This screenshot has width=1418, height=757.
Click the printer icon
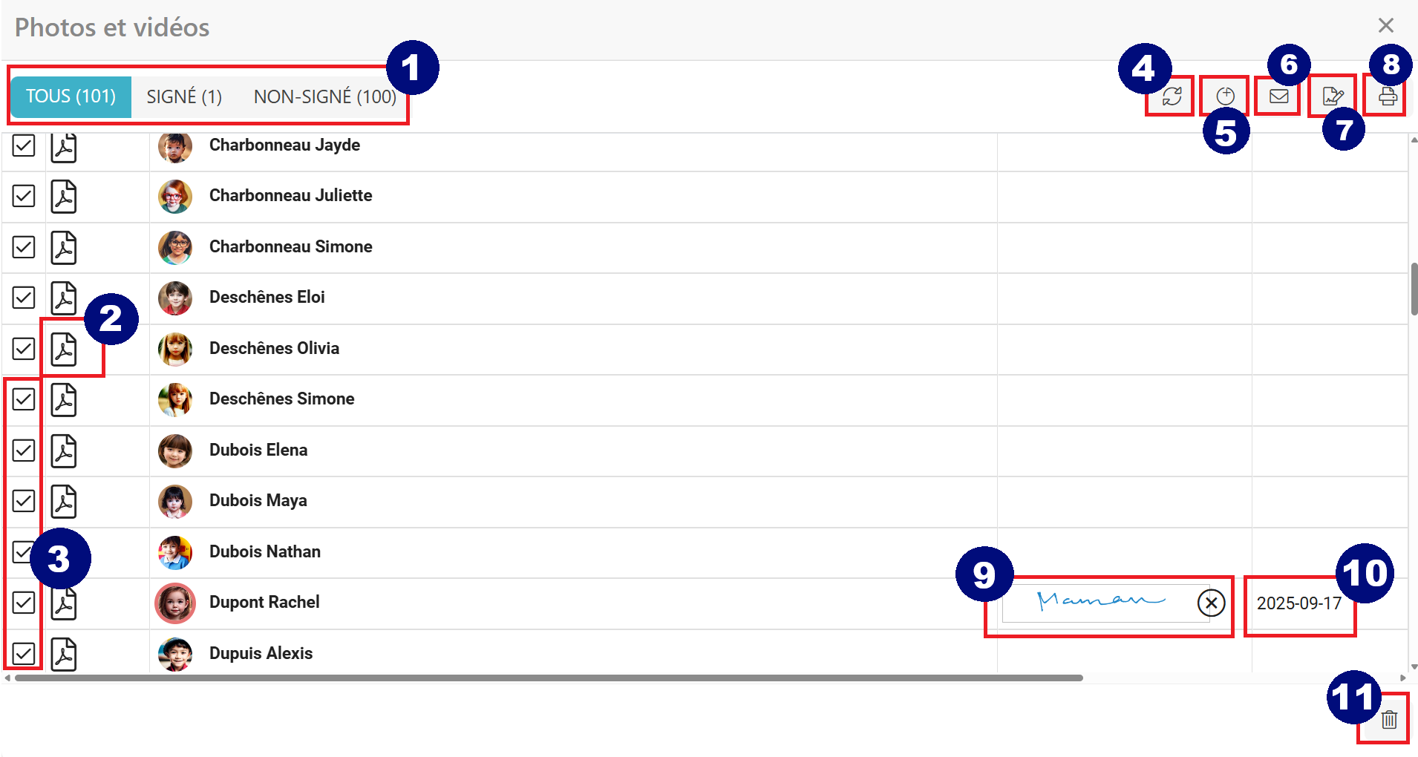pos(1387,96)
